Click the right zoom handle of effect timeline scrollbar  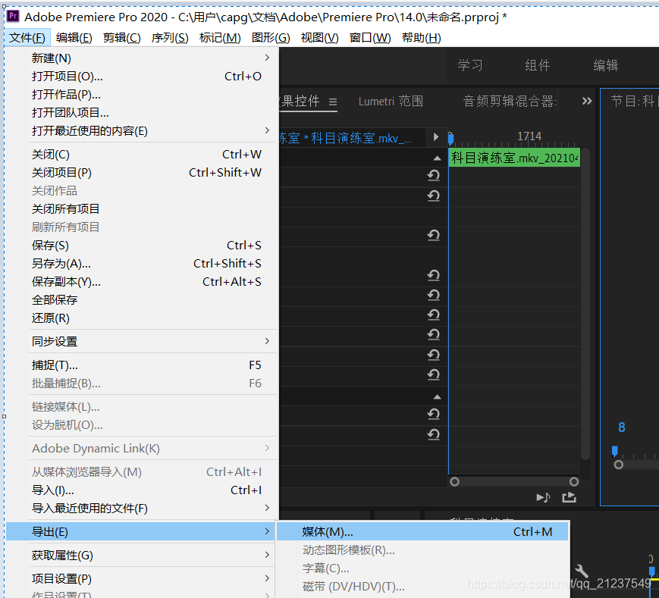coord(574,481)
